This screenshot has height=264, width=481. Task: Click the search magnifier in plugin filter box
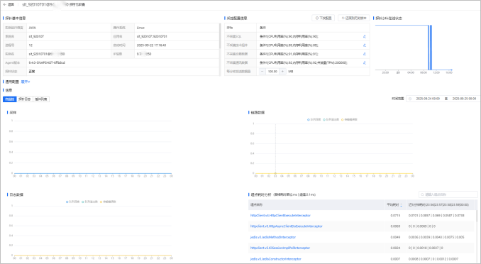point(422,194)
